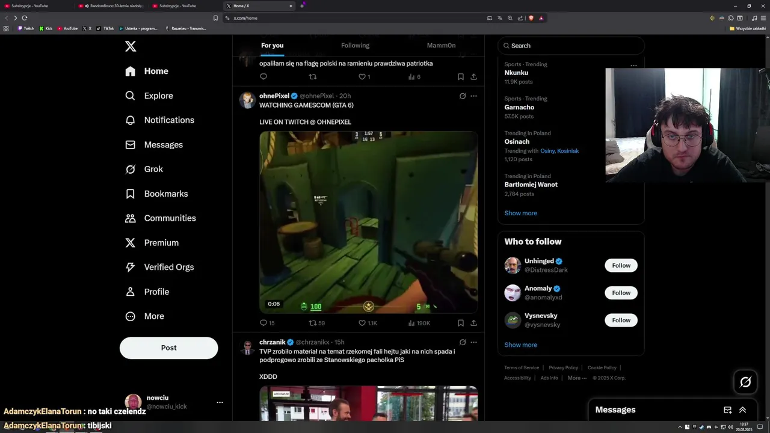The height and width of the screenshot is (433, 770).
Task: Share the top flag post
Action: pos(474,77)
